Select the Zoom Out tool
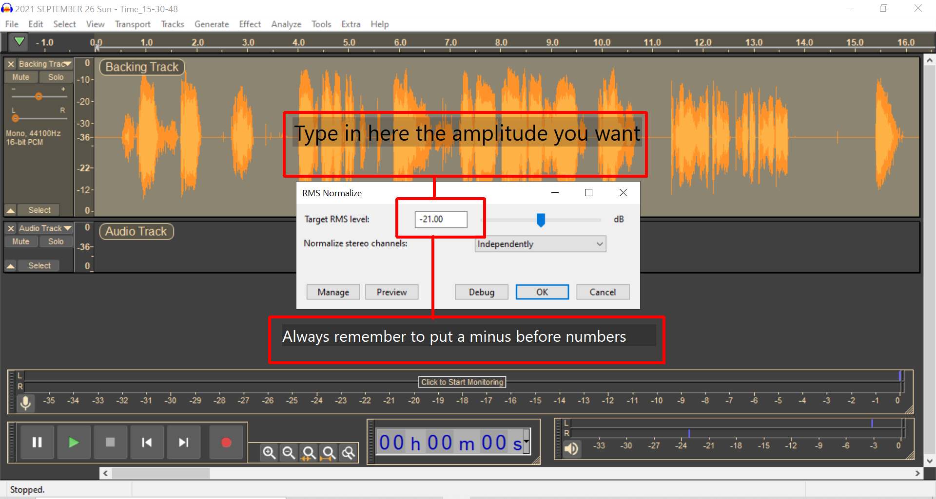Viewport: 936px width, 499px height. [289, 453]
